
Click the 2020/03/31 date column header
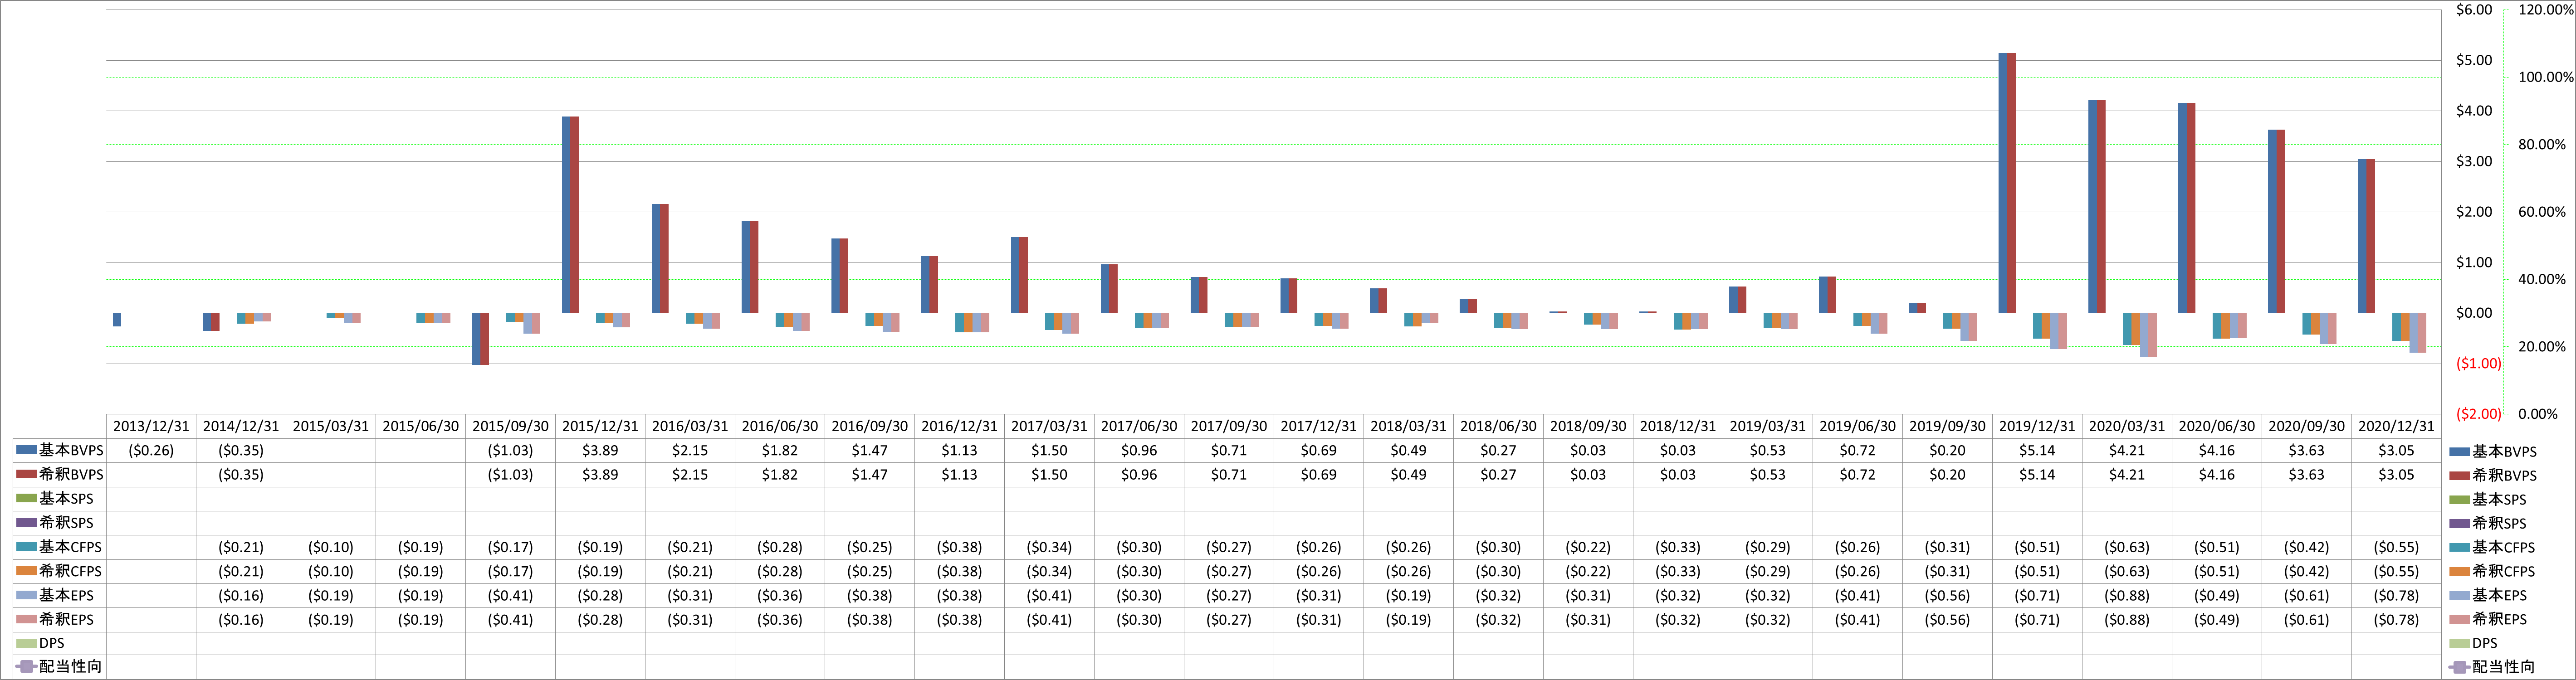tap(2127, 426)
